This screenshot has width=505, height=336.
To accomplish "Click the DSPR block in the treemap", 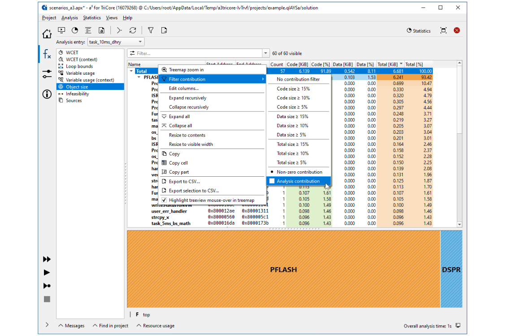I will tap(451, 270).
